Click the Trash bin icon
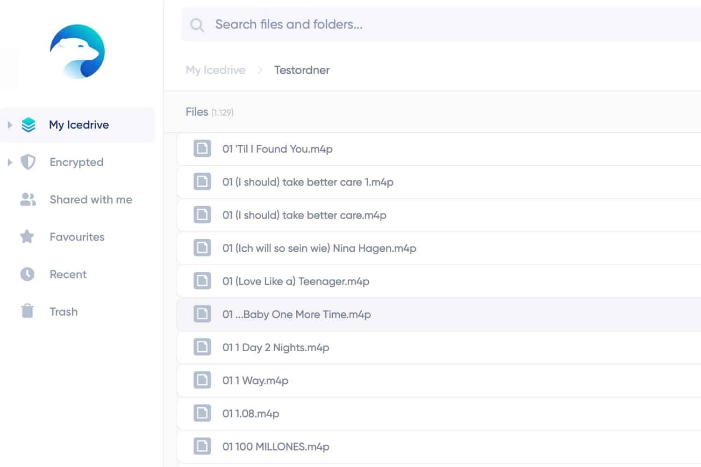The height and width of the screenshot is (467, 701). click(x=28, y=311)
